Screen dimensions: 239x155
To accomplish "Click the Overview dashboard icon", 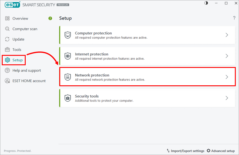I will click(7, 19).
